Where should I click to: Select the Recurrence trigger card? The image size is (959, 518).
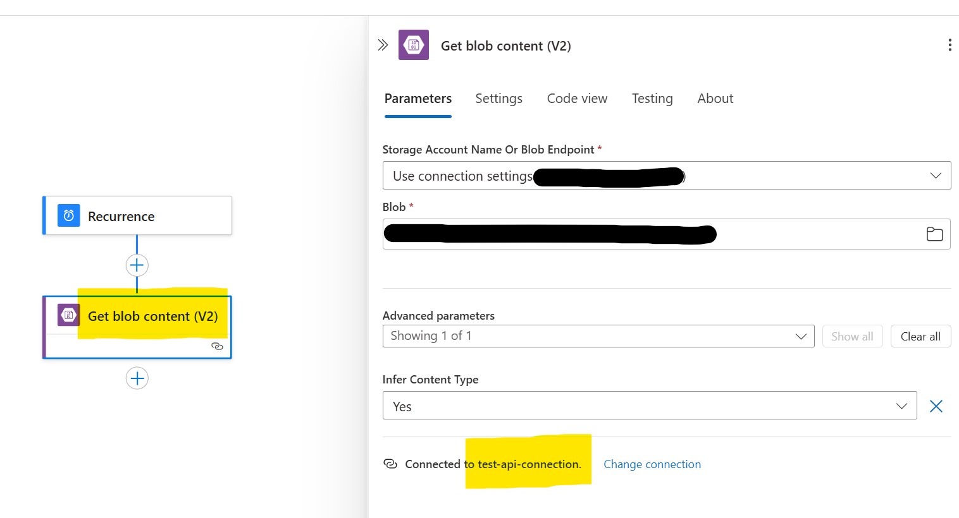tap(137, 215)
